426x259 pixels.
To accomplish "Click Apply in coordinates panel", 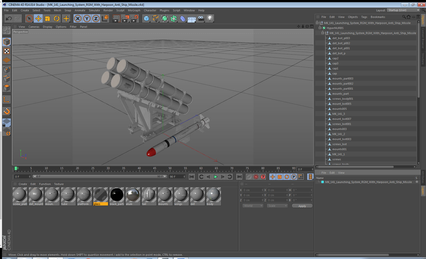I will pyautogui.click(x=302, y=206).
